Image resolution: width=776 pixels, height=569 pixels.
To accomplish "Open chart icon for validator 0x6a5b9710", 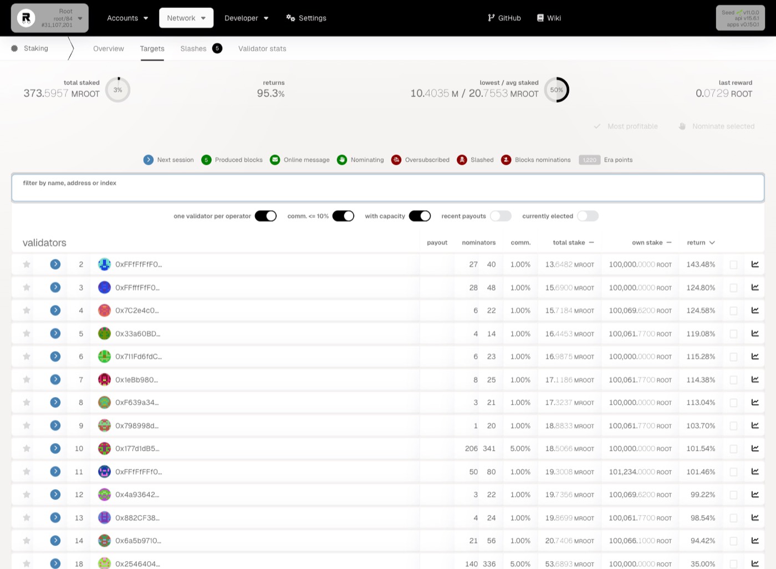I will click(x=755, y=541).
